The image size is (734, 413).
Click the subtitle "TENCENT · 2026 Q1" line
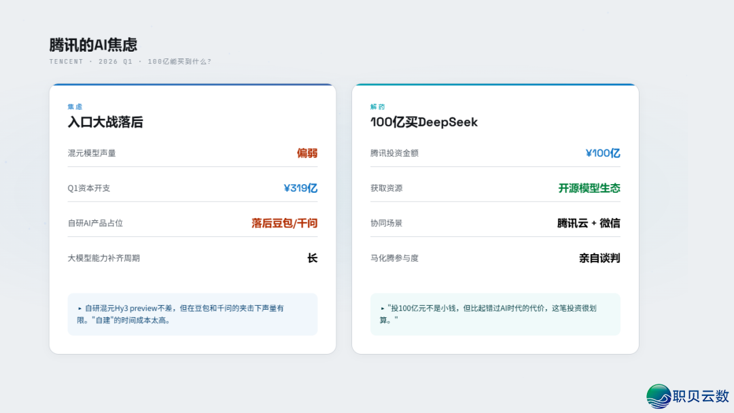tap(130, 62)
